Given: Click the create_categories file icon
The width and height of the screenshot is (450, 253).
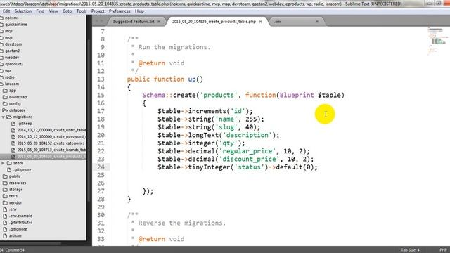Looking at the screenshot, I should tap(13, 143).
